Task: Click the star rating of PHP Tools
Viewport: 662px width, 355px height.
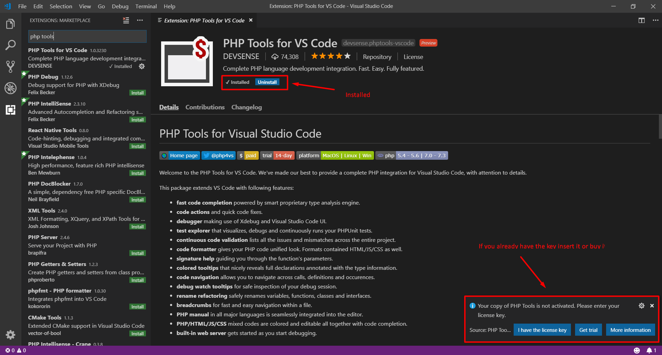Action: coord(330,56)
